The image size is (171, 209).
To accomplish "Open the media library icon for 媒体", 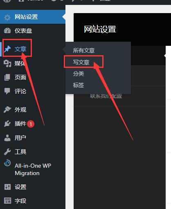I will (7, 63).
